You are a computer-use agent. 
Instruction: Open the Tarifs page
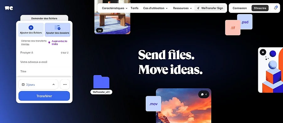(134, 8)
